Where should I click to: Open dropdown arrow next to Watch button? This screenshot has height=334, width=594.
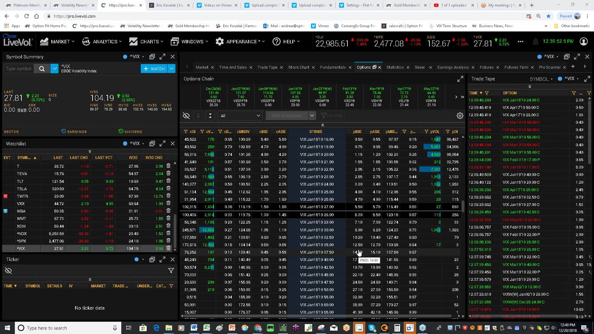(172, 69)
